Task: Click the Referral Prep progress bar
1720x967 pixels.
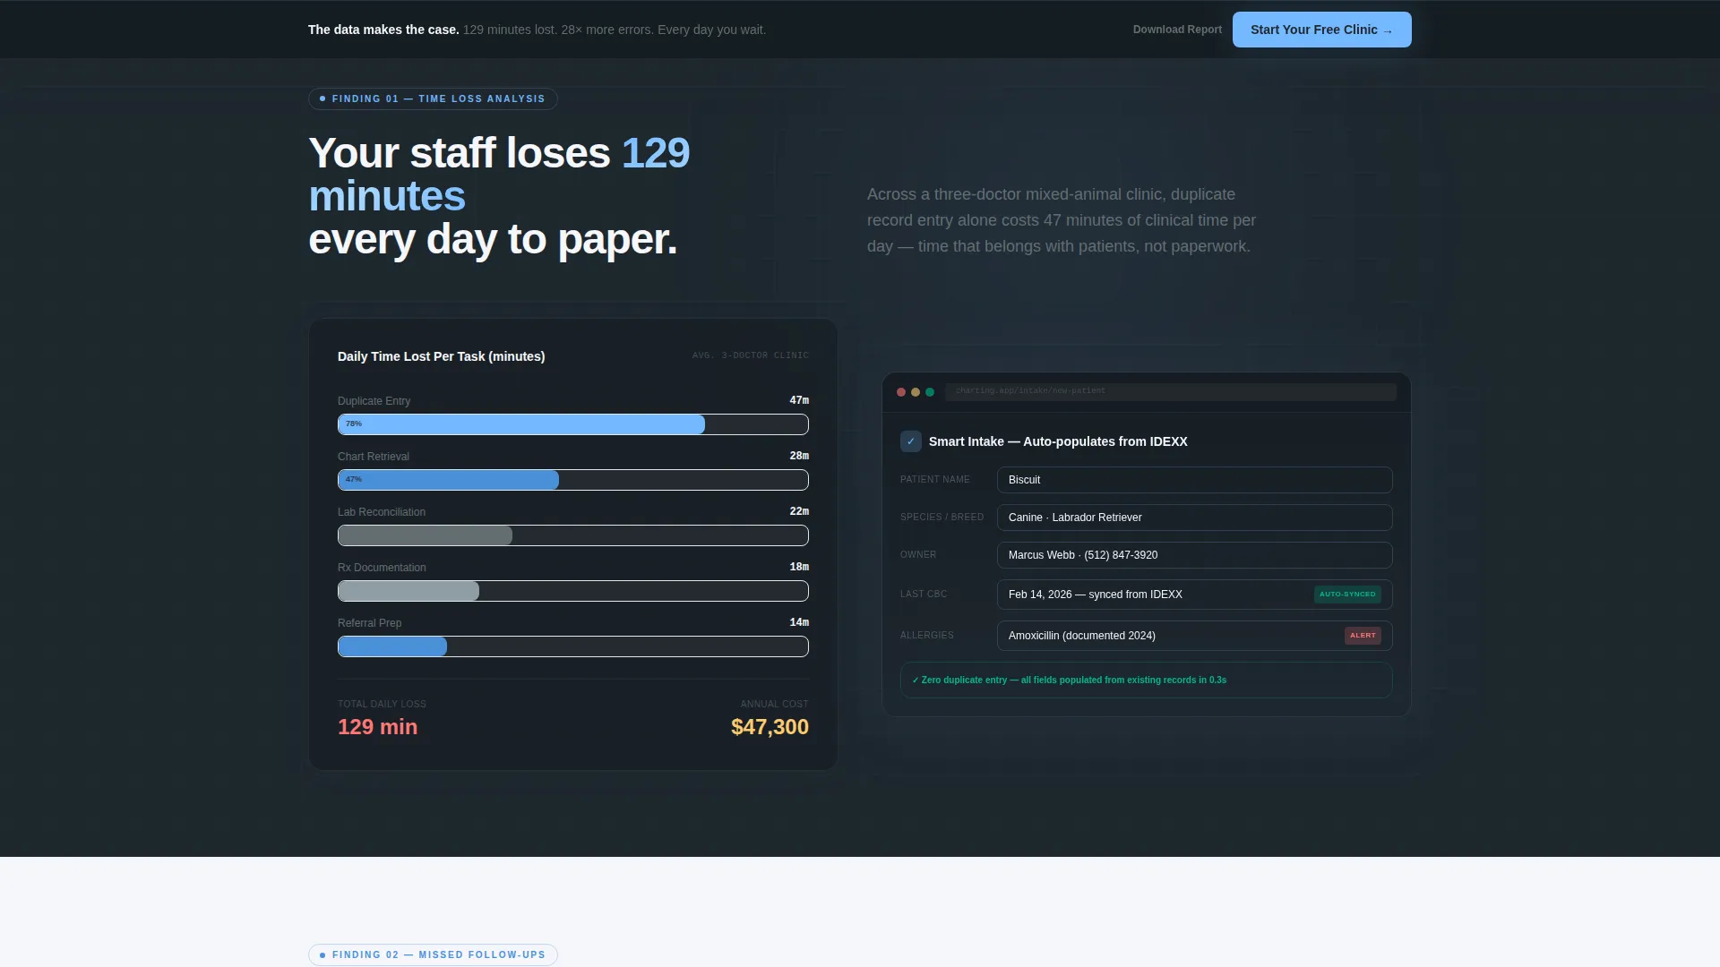Action: [573, 646]
